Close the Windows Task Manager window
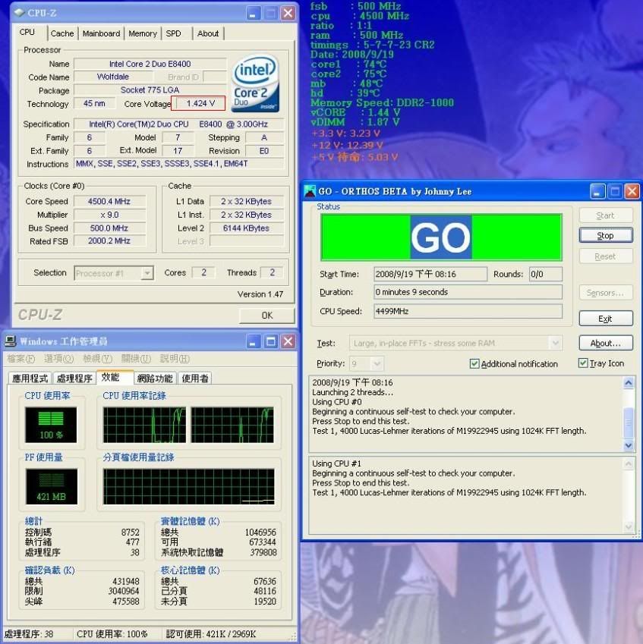The width and height of the screenshot is (643, 644). coord(288,341)
